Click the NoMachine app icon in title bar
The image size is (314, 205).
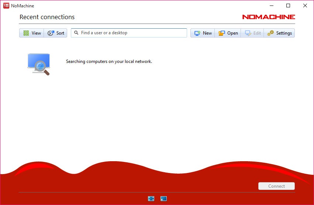[6, 6]
